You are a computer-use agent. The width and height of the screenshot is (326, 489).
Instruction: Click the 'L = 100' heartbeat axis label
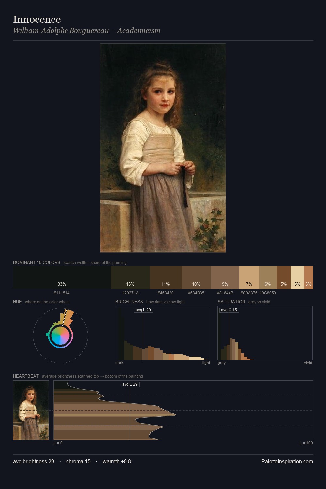point(306,443)
